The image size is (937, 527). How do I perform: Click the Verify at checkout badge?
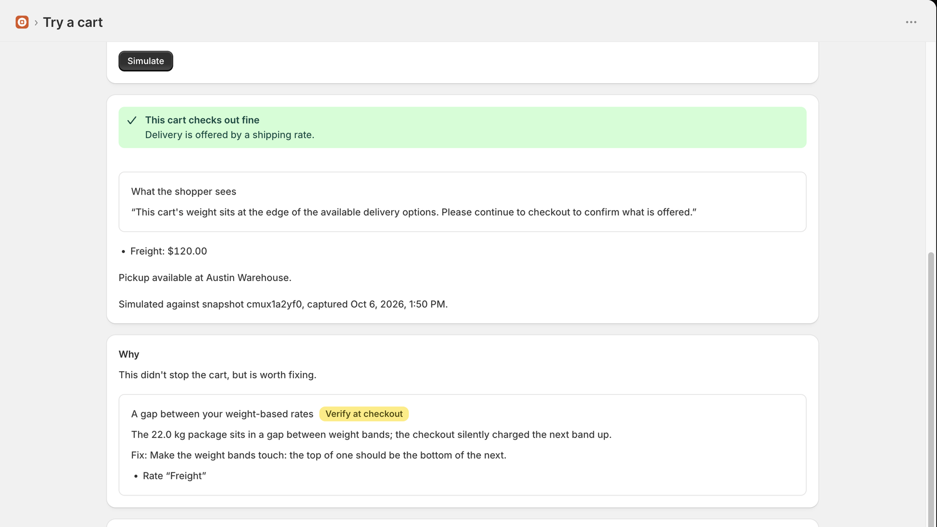pos(364,414)
